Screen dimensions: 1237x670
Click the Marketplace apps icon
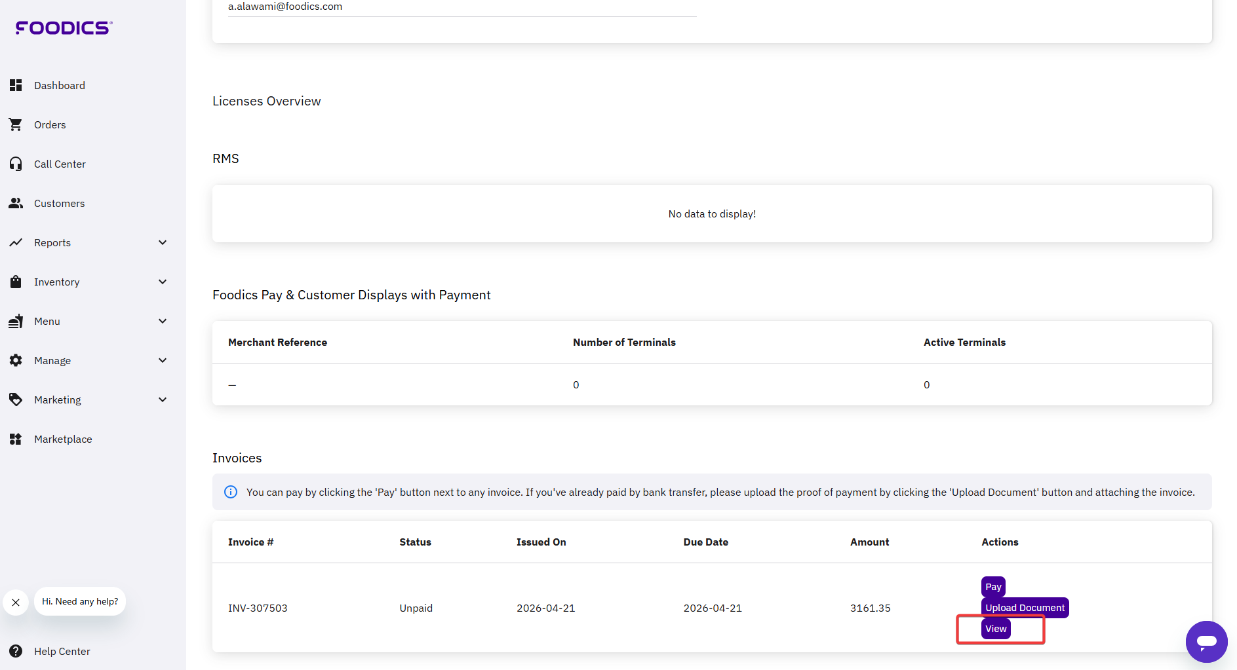coord(16,439)
